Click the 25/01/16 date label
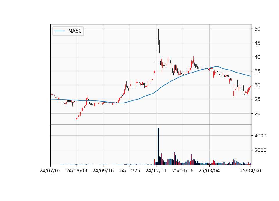Viewport: 279px width, 201px height. pyautogui.click(x=183, y=171)
